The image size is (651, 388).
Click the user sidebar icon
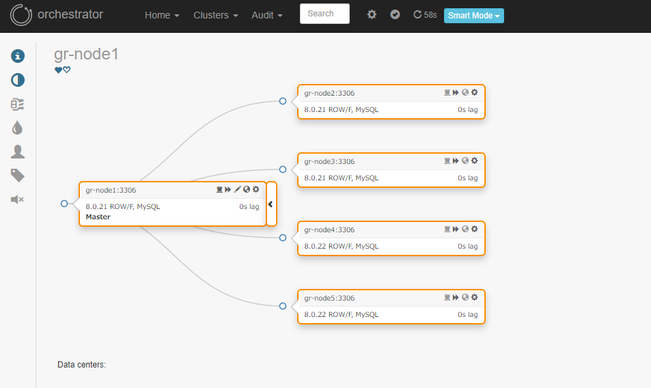18,152
